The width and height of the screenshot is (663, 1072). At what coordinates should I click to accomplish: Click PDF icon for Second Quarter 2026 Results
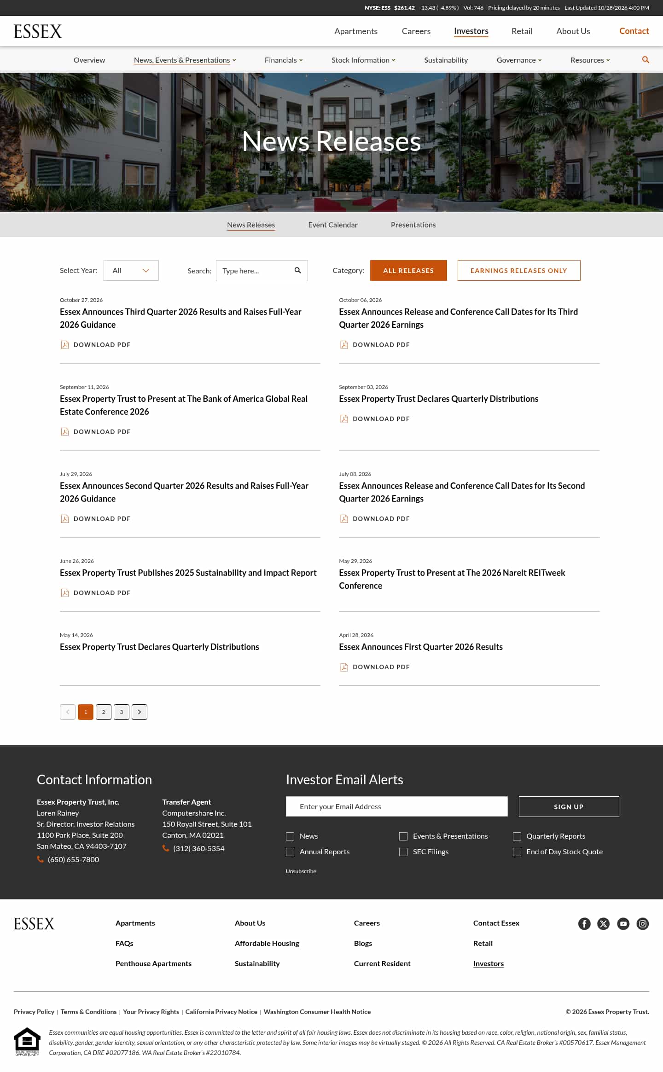tap(65, 519)
